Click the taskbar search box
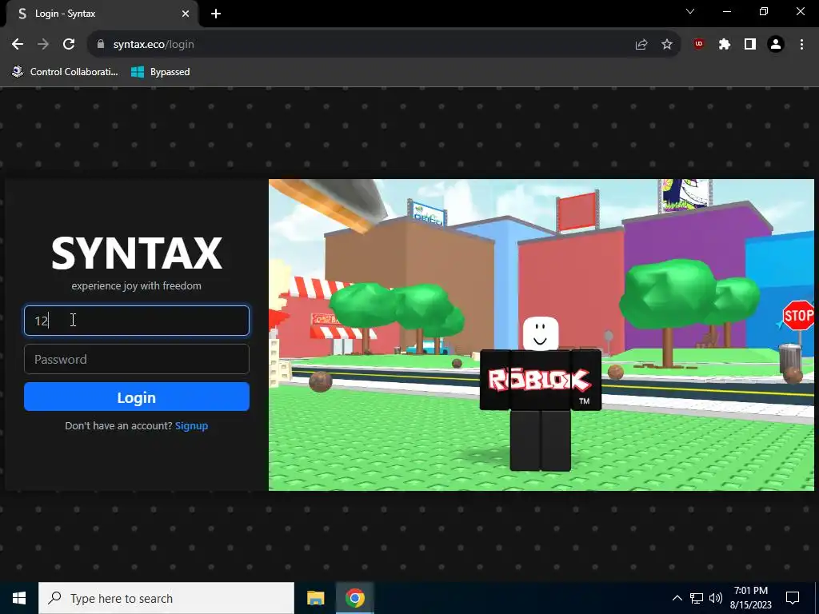 (166, 598)
